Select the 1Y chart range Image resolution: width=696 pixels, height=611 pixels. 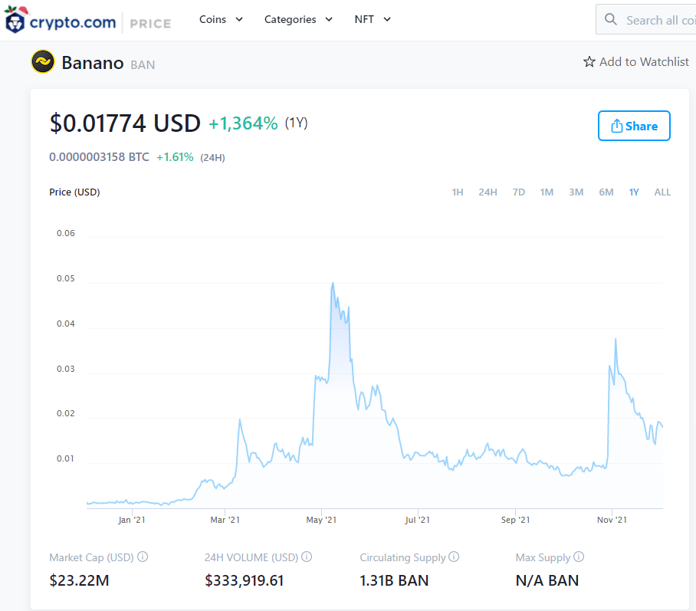click(x=634, y=192)
